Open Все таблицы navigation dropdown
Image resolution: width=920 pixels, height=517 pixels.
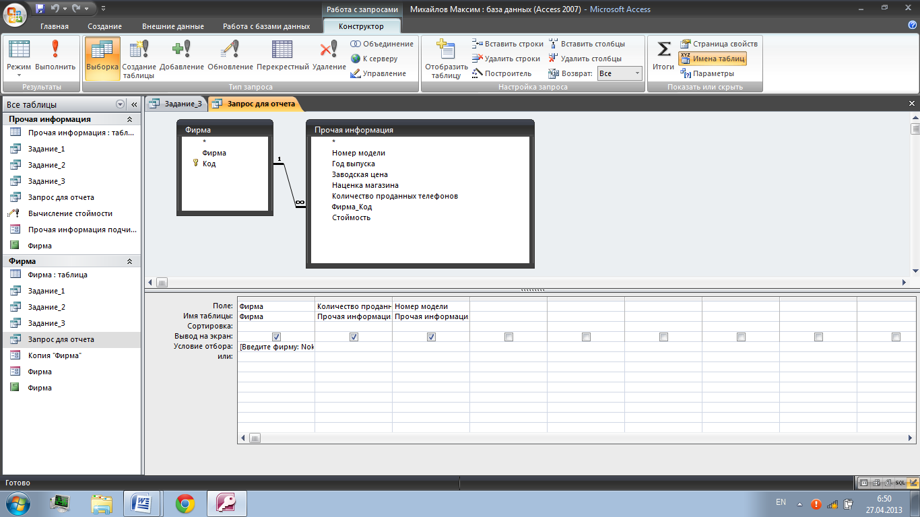pos(121,104)
